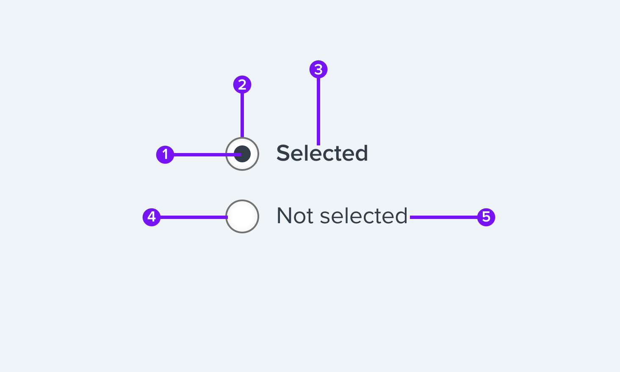
Task: Click the vertical line below badge 2
Action: (x=242, y=115)
